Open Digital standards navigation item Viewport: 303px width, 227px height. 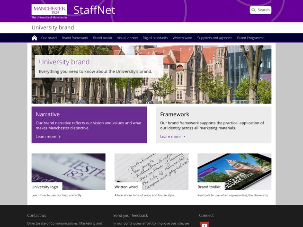tap(155, 38)
